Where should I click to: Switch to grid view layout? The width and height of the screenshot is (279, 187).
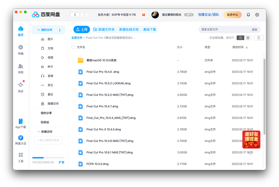[x=248, y=38]
